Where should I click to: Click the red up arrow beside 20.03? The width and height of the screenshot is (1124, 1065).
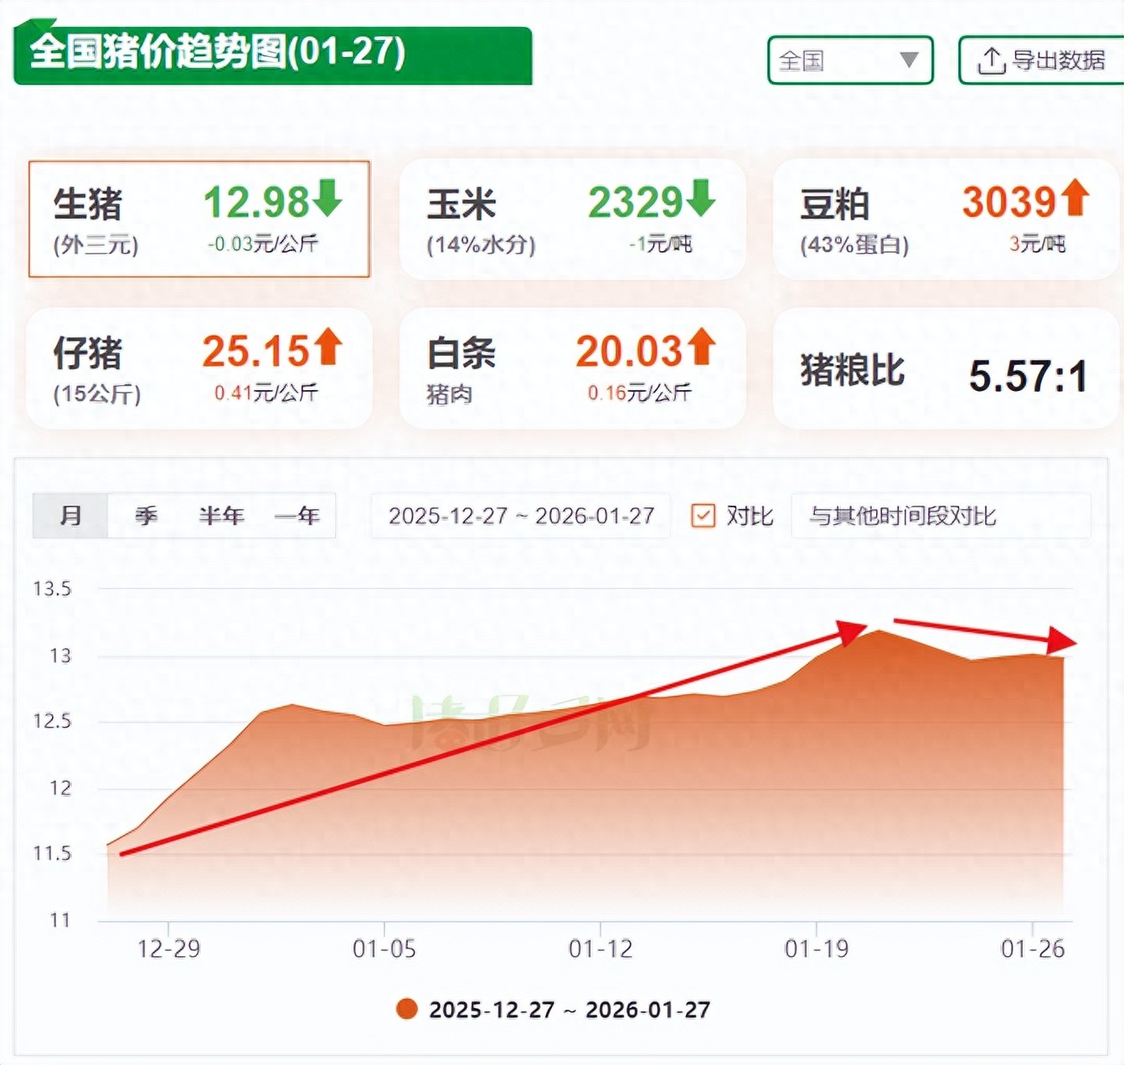point(701,347)
